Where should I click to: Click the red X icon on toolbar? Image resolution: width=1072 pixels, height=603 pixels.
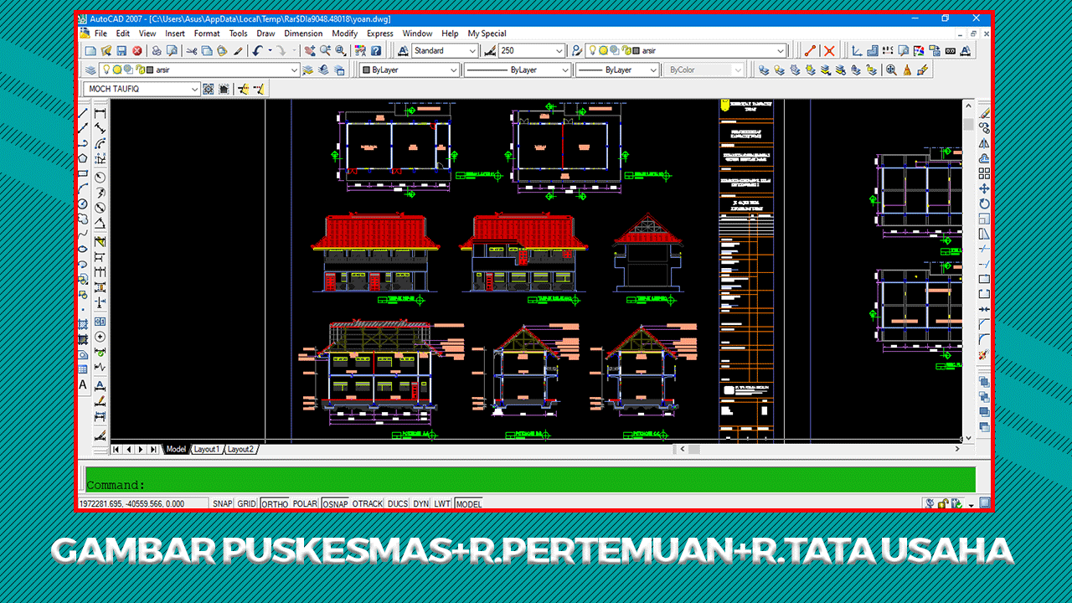pos(829,51)
